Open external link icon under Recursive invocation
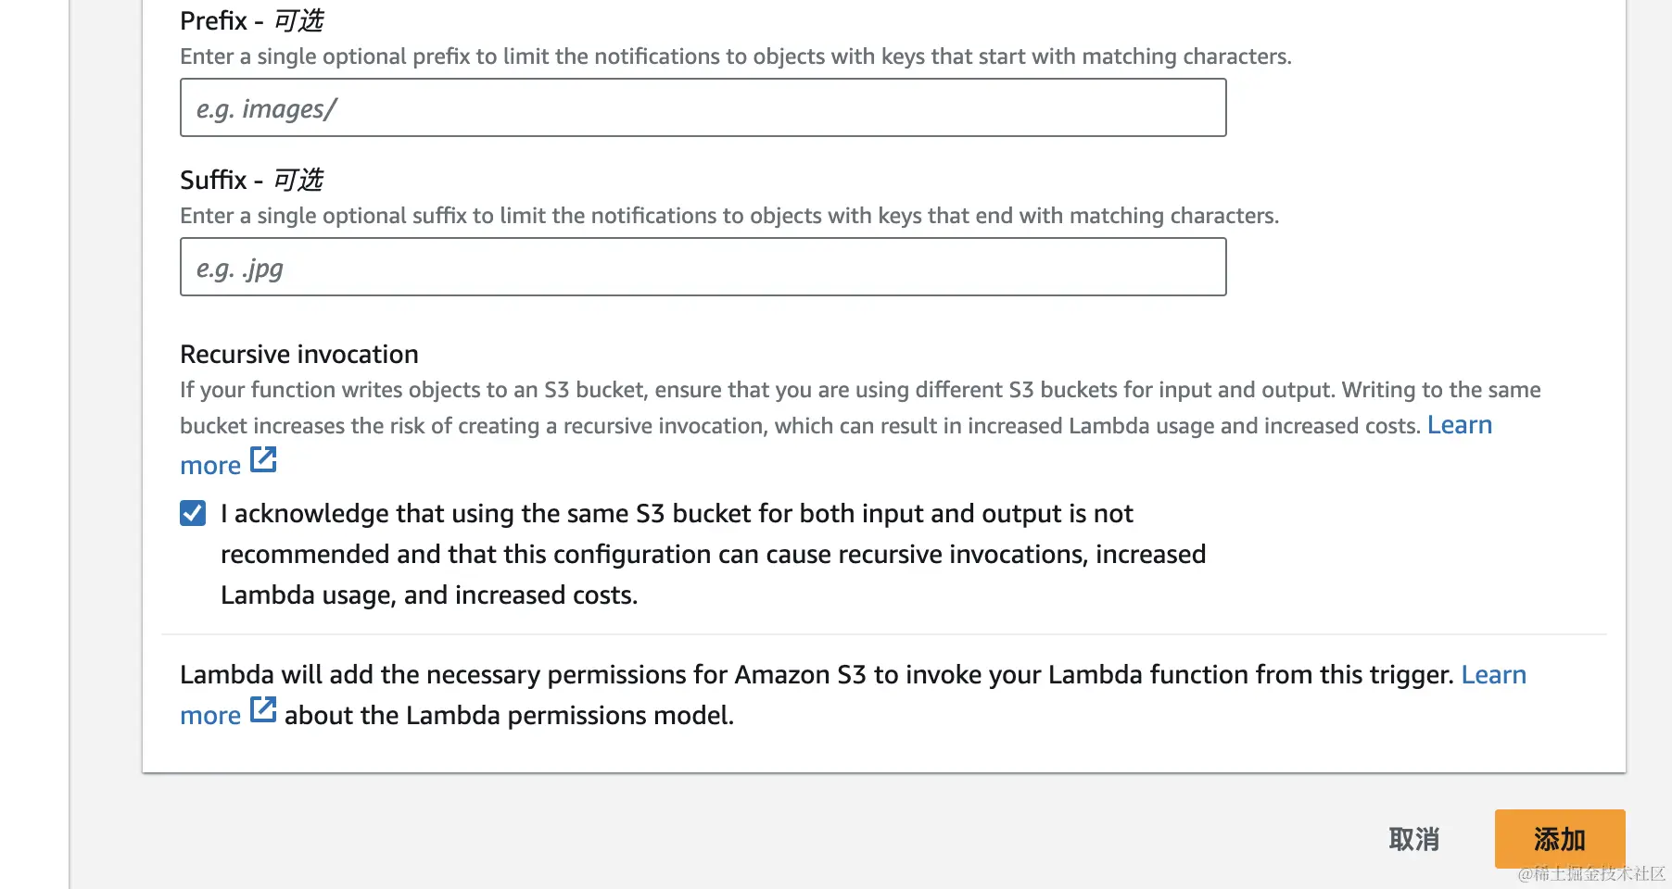 (x=263, y=460)
